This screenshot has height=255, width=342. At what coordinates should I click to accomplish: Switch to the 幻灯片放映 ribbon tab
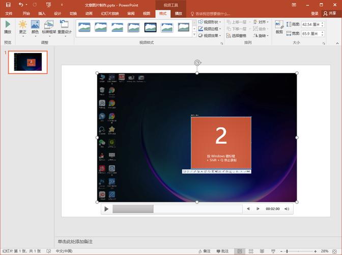click(110, 14)
